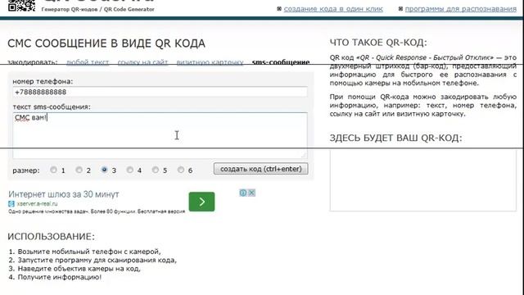Click the empty QR code output box
524x295 pixels.
pos(423,180)
